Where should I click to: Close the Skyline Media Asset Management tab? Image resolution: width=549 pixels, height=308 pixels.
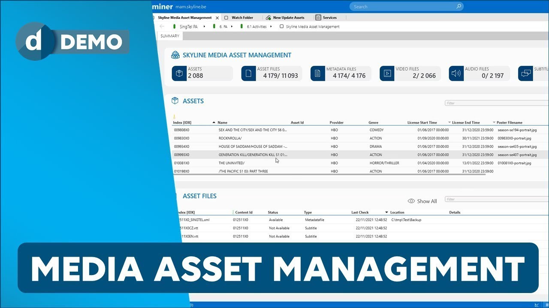(x=217, y=18)
